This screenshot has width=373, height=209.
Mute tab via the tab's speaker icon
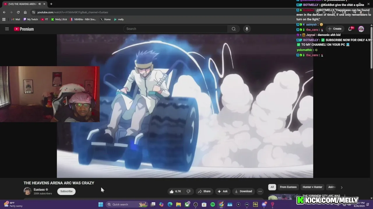pos(40,4)
